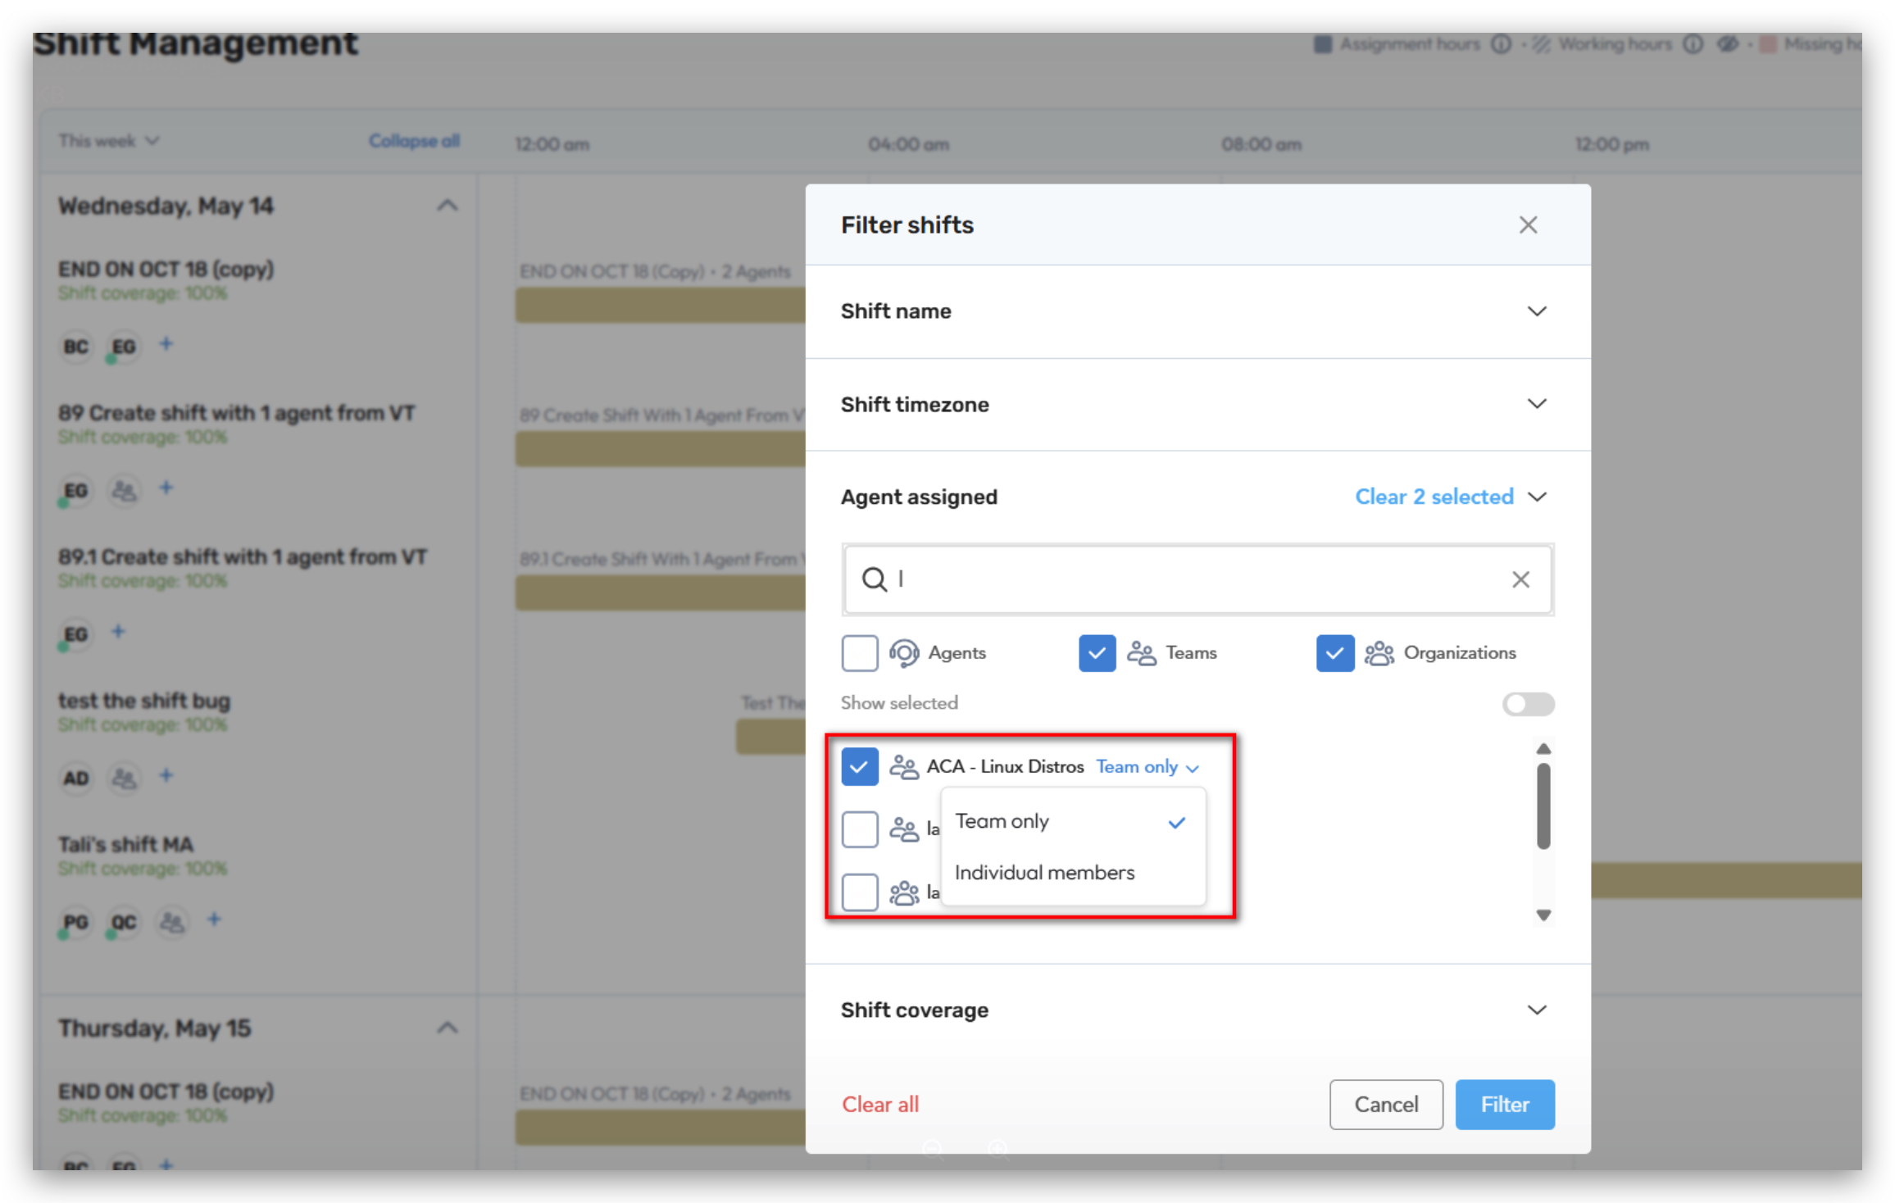This screenshot has width=1895, height=1203.
Task: Clear the agent search field text
Action: point(1520,579)
